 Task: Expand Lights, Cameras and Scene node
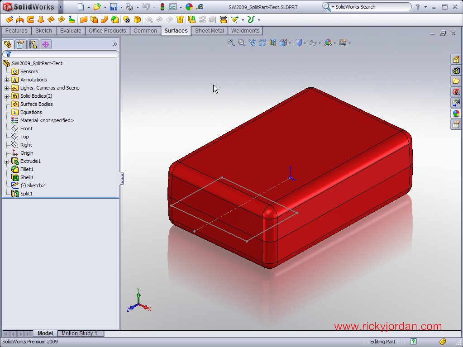[x=6, y=88]
